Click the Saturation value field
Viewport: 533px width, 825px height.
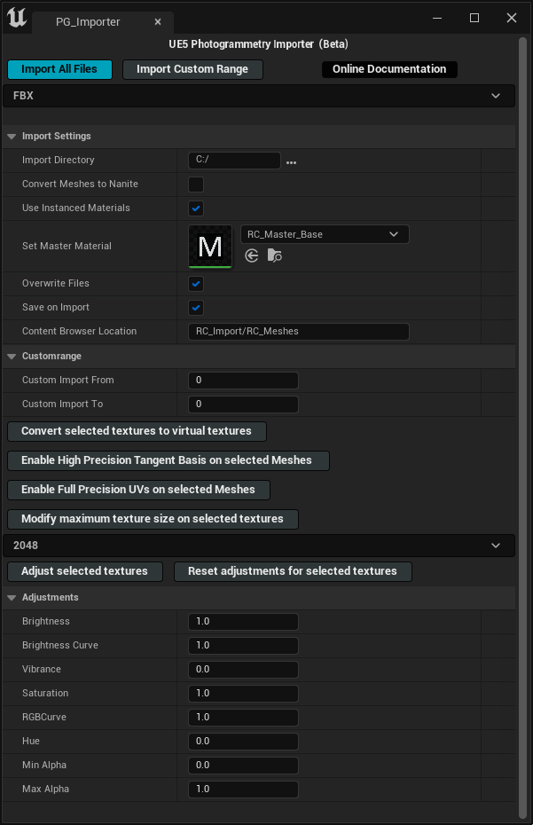pyautogui.click(x=243, y=694)
